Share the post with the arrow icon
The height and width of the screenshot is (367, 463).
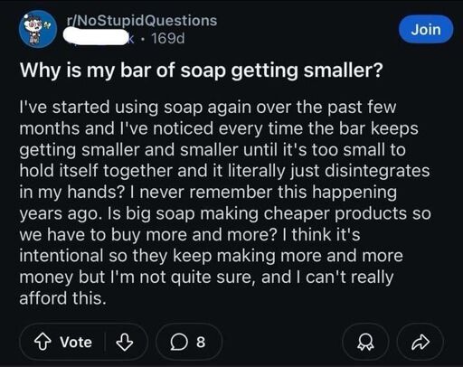420,342
